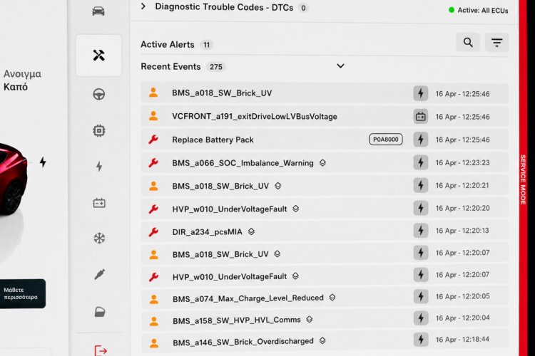Open the Active Alerts section

pos(168,45)
